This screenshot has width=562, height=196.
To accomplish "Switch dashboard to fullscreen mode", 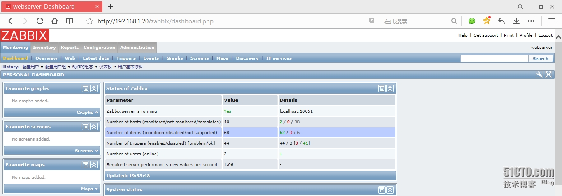I will pos(548,74).
